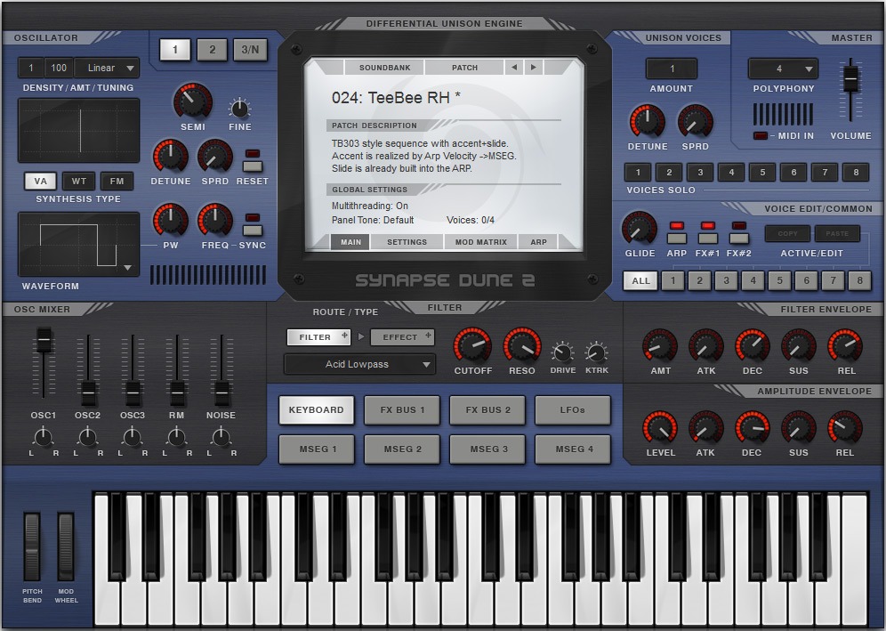
Task: Solo voice 1 in Voices Solo
Action: pos(638,171)
